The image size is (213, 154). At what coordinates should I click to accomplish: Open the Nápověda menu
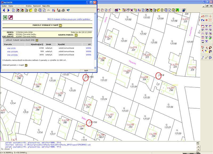pos(46,6)
